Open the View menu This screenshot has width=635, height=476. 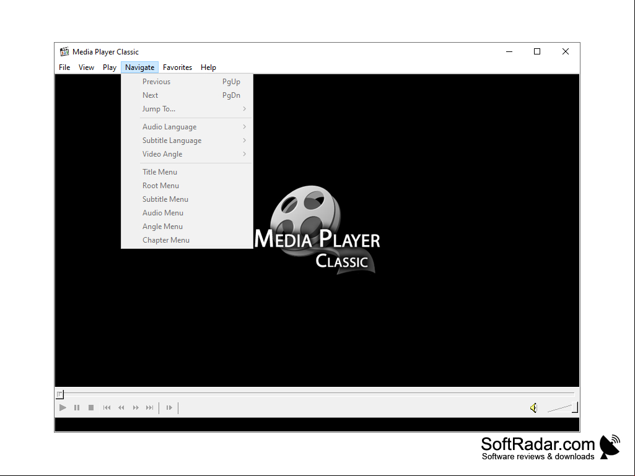[86, 67]
